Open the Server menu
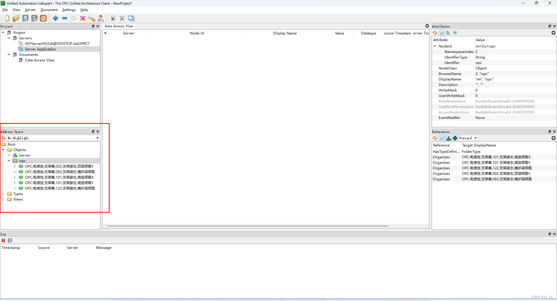Screen dimensions: 557x301 (x=30, y=10)
